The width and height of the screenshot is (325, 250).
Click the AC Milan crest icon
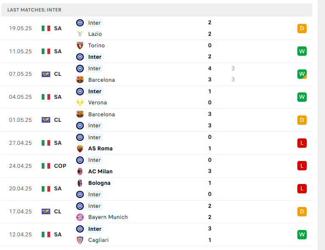[x=80, y=172]
